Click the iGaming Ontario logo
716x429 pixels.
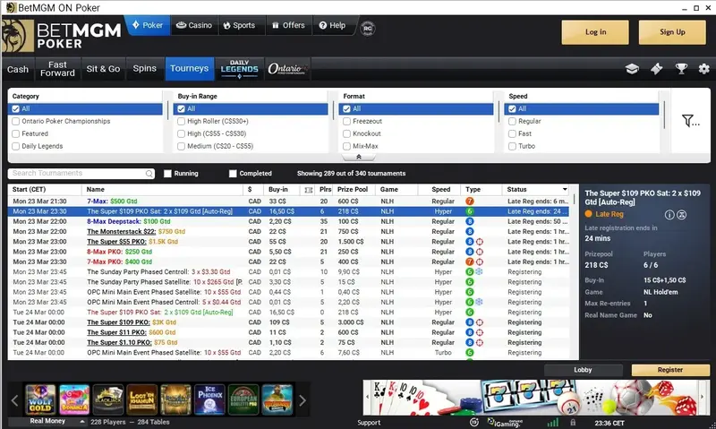point(505,423)
